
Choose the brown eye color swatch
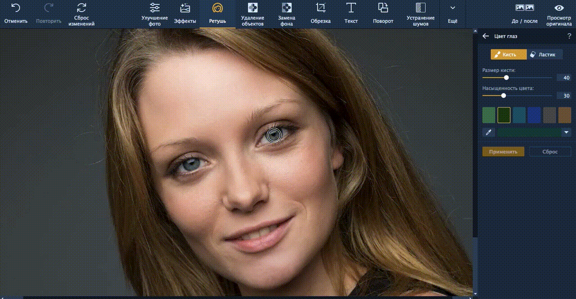tap(564, 115)
